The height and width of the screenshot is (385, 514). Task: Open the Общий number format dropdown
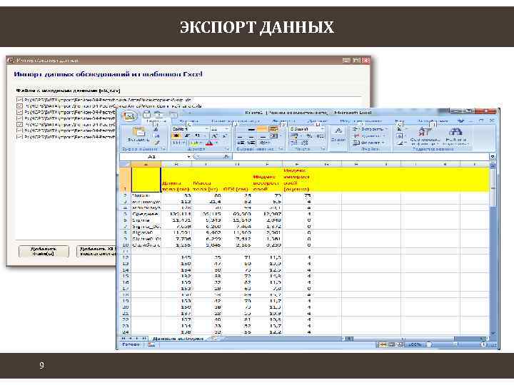click(321, 129)
